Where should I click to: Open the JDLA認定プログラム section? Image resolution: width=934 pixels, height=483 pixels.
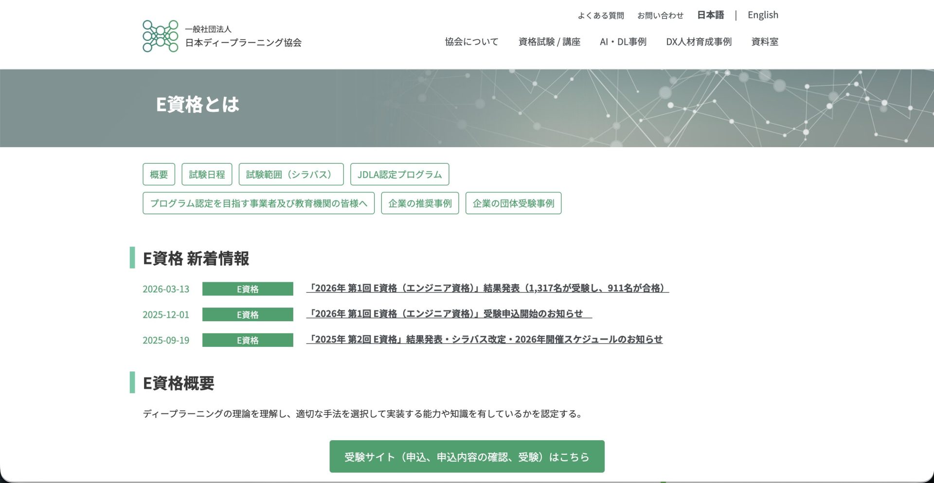[x=399, y=174]
